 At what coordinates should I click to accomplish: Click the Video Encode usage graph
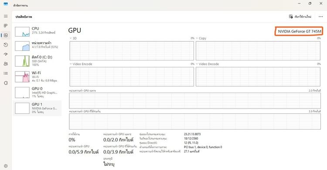[x=132, y=77]
